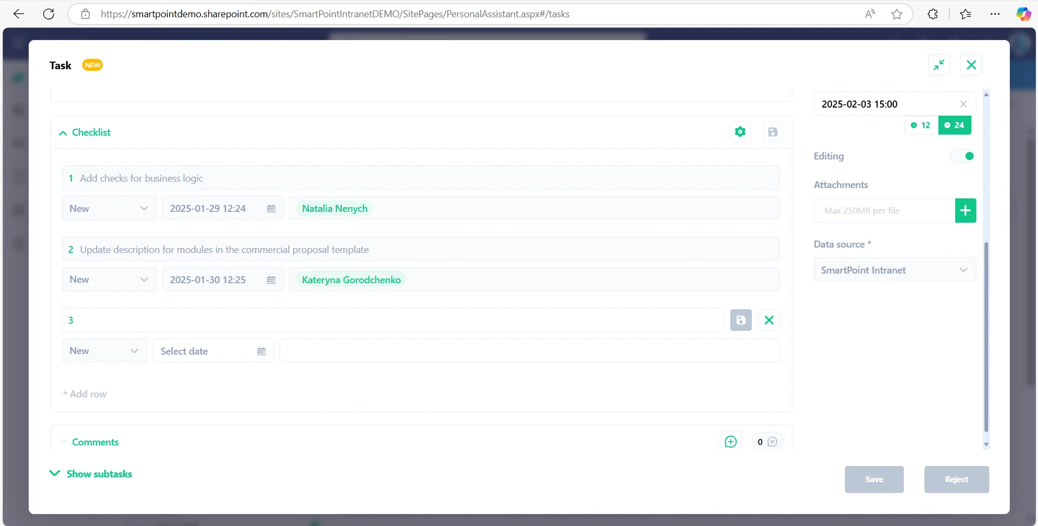Open browser extensions icon
1038x526 pixels.
coord(933,14)
